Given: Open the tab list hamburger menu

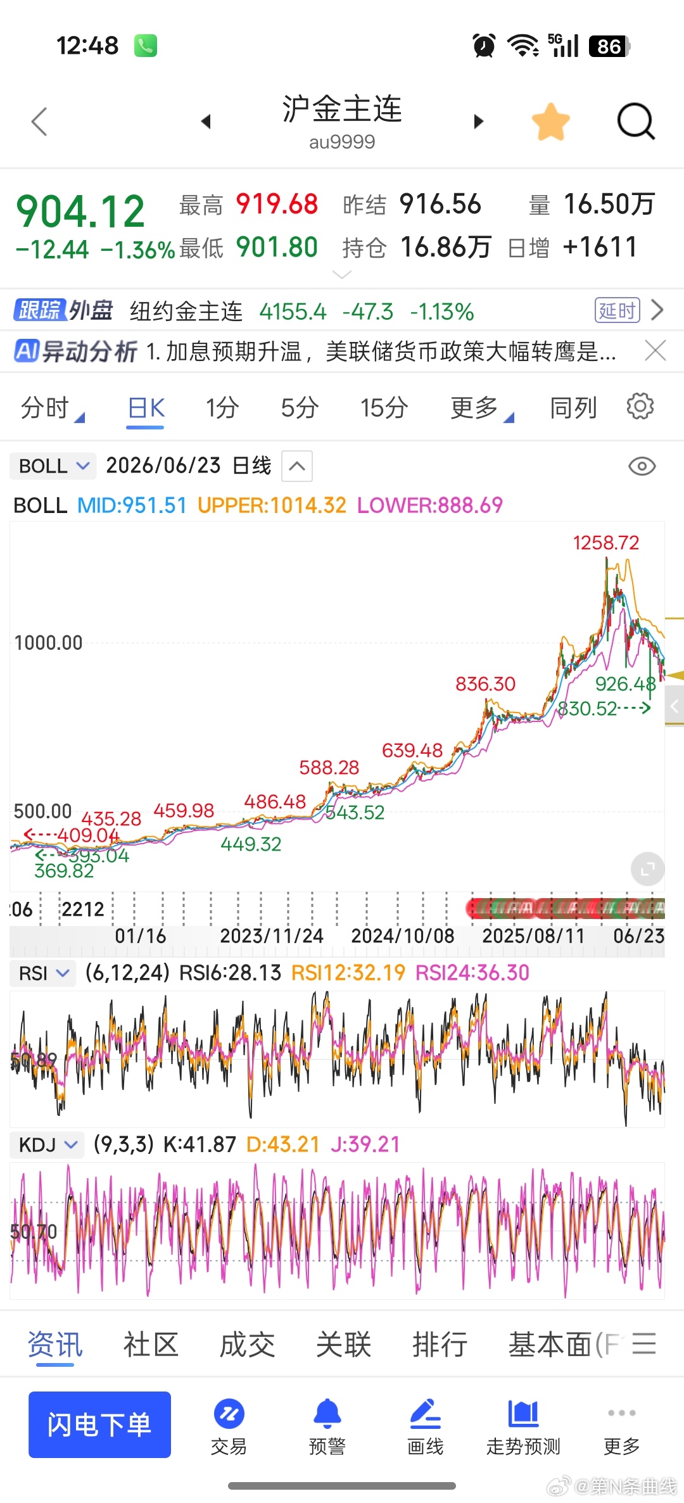Looking at the screenshot, I should click(644, 1343).
